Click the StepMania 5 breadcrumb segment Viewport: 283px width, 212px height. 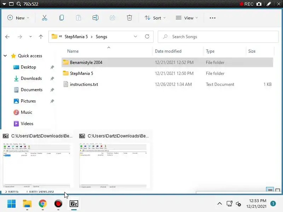tap(76, 37)
